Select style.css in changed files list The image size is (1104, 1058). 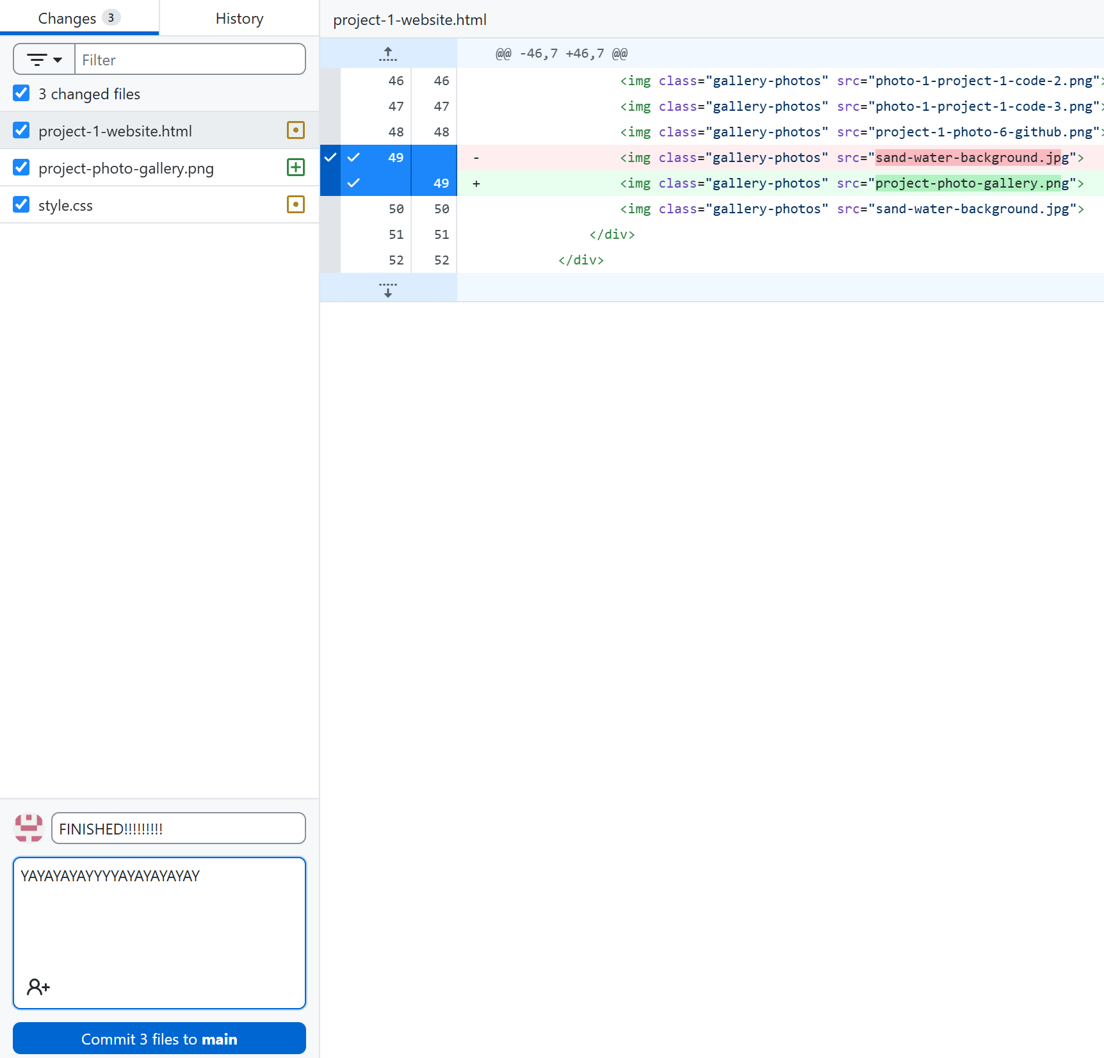(x=65, y=206)
